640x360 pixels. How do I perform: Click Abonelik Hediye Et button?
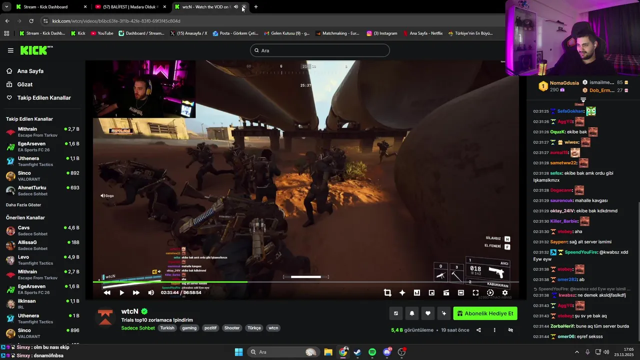pos(485,313)
